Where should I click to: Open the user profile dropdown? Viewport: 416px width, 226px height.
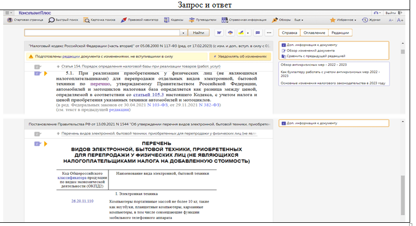(377, 13)
